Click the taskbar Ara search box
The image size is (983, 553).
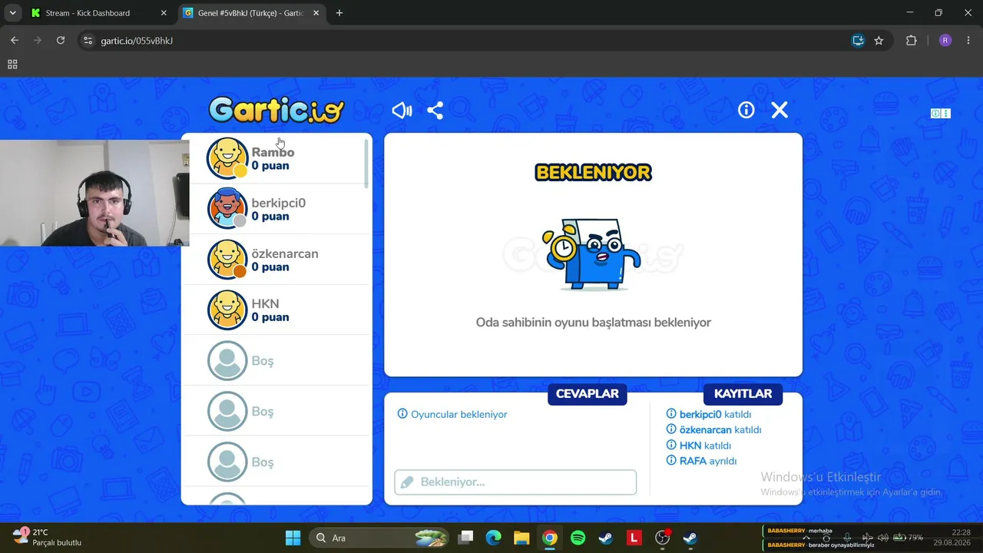pos(379,538)
